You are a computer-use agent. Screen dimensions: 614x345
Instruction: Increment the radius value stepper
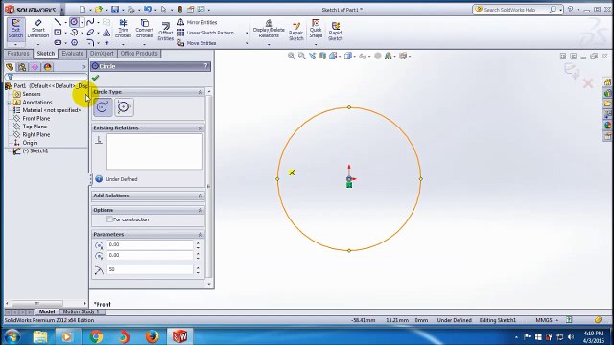click(198, 267)
